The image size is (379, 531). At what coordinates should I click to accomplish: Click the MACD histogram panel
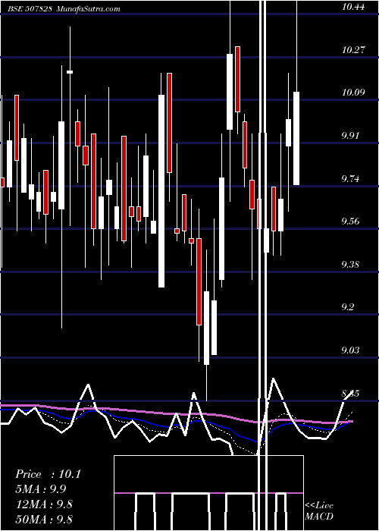208,493
